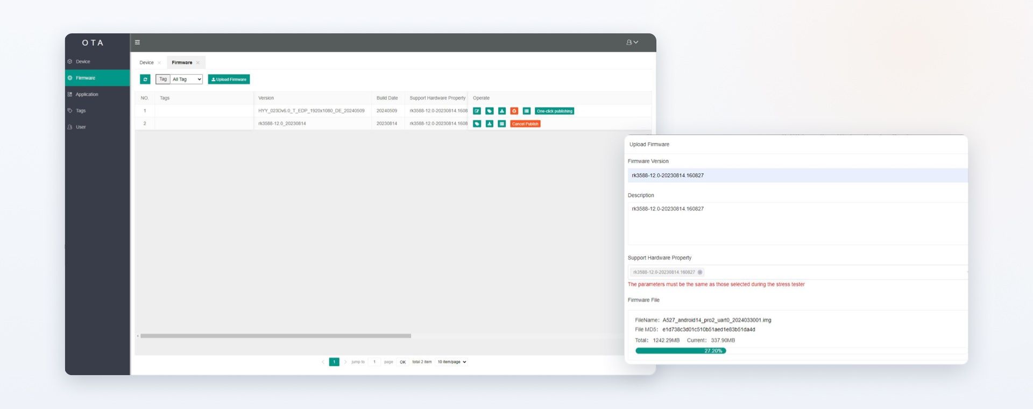This screenshot has height=409, width=1033.
Task: Select page 1 in pagination
Action: (x=334, y=362)
